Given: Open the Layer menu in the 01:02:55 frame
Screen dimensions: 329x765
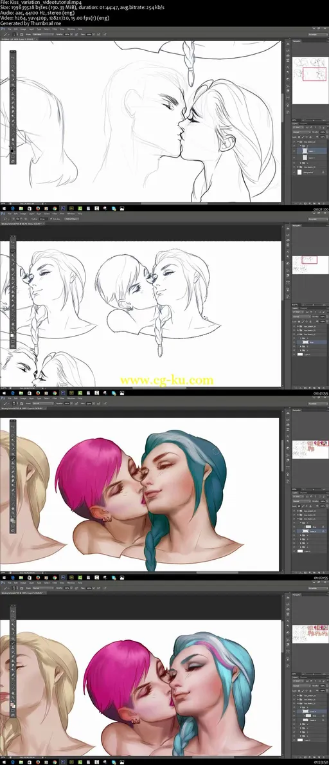Looking at the screenshot, I should [31, 398].
